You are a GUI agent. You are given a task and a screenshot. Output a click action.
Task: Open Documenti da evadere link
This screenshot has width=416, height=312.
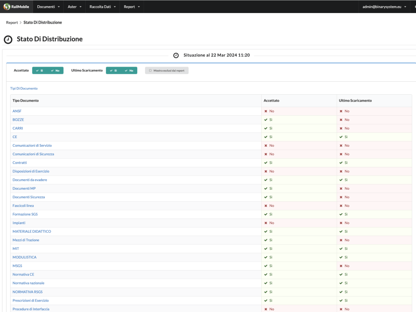pos(30,180)
